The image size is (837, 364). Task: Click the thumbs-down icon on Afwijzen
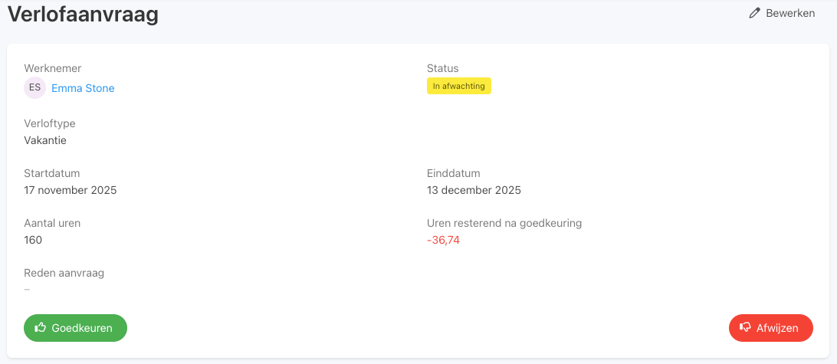[x=745, y=327]
